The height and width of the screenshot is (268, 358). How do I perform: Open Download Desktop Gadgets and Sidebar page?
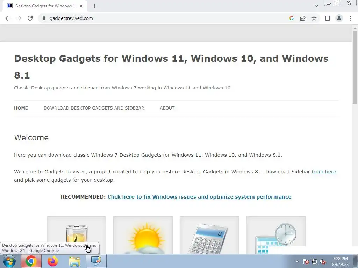coord(94,108)
